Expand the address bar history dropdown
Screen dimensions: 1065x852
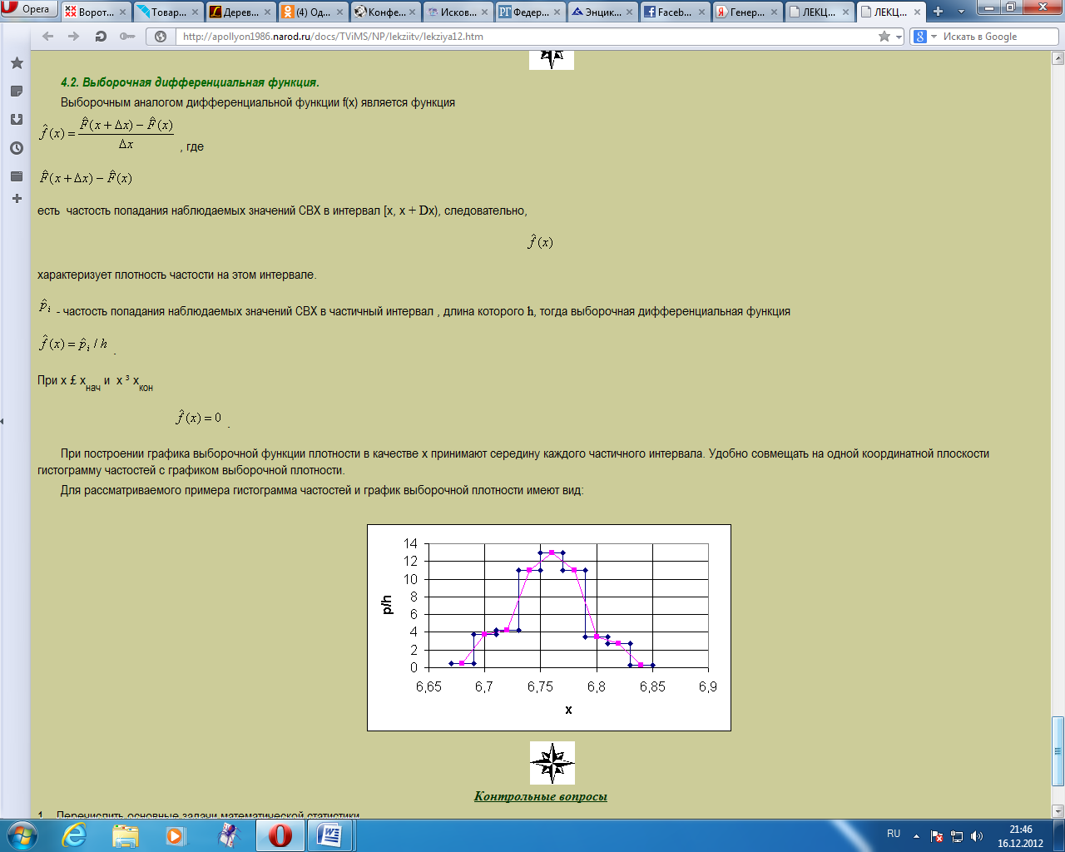point(899,37)
